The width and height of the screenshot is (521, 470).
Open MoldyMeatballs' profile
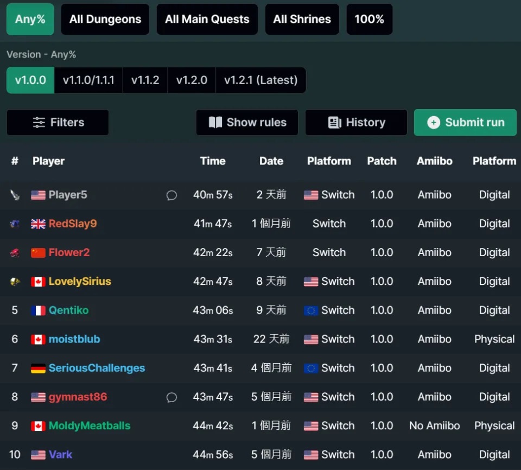click(90, 426)
